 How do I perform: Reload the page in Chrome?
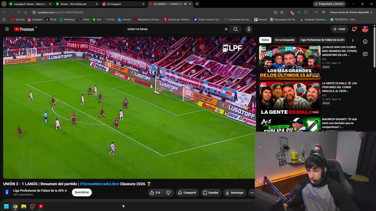(x=19, y=12)
